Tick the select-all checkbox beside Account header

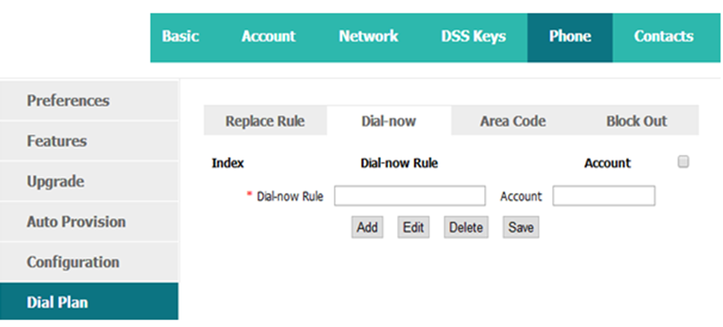[683, 161]
